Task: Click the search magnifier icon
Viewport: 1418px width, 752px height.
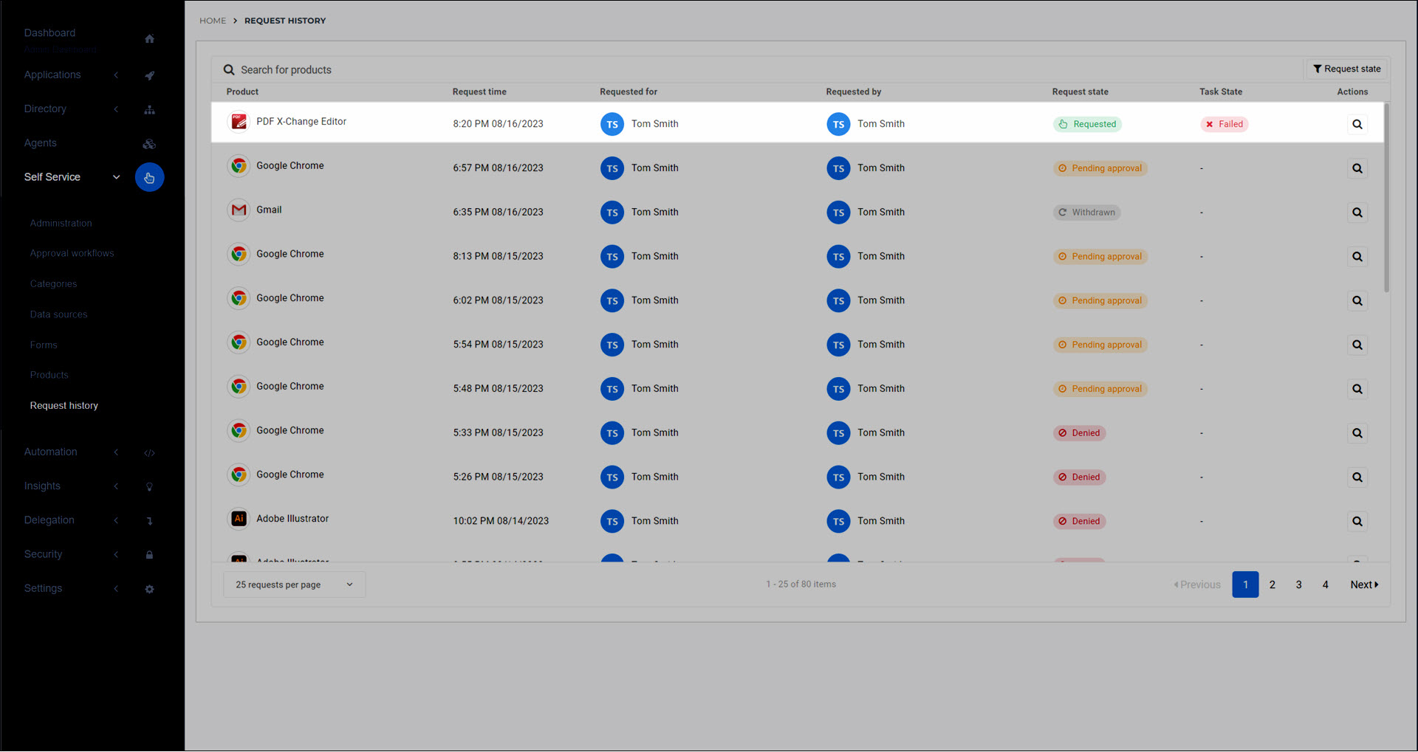Action: 229,70
